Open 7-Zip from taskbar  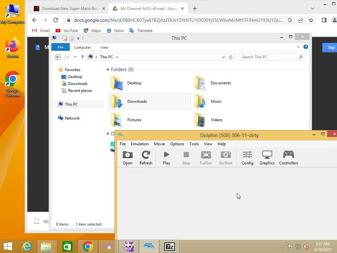point(169,246)
